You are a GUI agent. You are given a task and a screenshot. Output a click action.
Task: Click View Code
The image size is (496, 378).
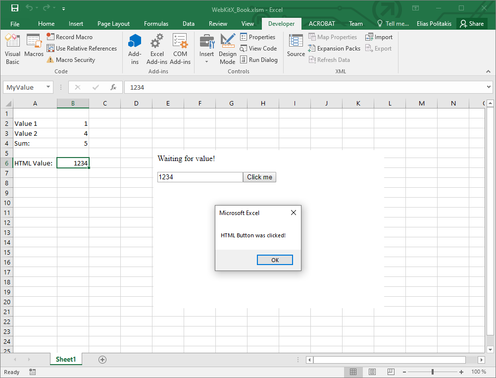[x=258, y=48]
